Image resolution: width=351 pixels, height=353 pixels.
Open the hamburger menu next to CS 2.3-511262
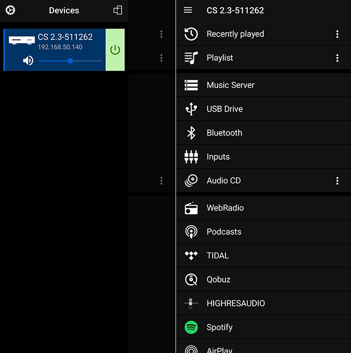tap(188, 10)
